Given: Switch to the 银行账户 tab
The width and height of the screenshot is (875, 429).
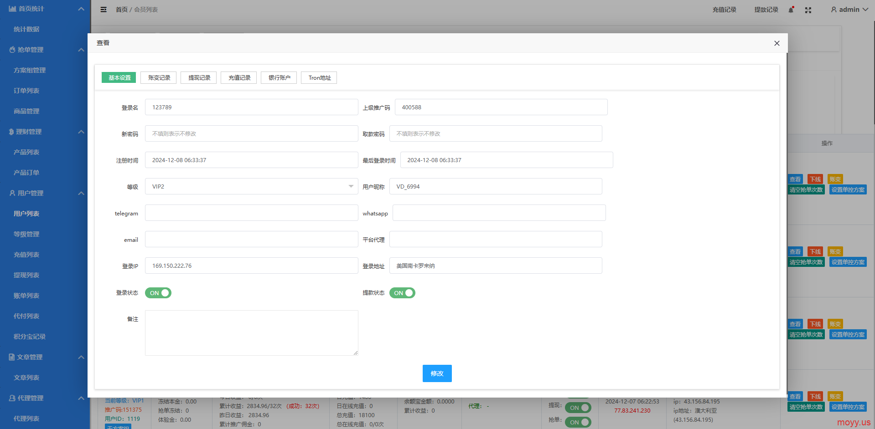Looking at the screenshot, I should [280, 78].
